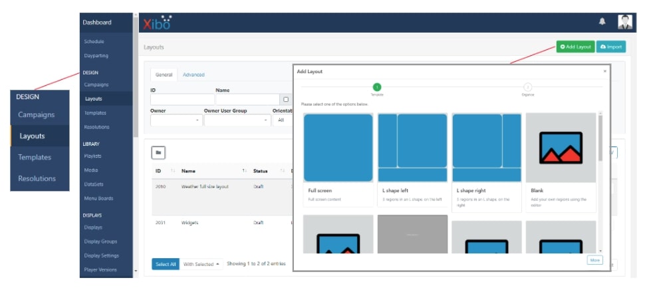Switch to the Advanced tab
Viewport: 645px width, 302px height.
click(x=193, y=75)
